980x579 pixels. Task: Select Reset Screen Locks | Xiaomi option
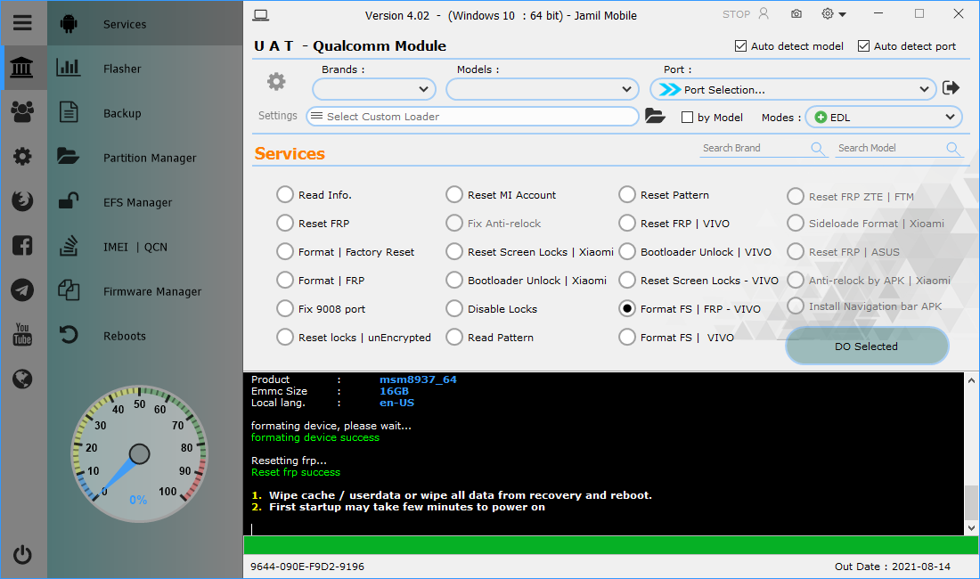[x=454, y=252]
